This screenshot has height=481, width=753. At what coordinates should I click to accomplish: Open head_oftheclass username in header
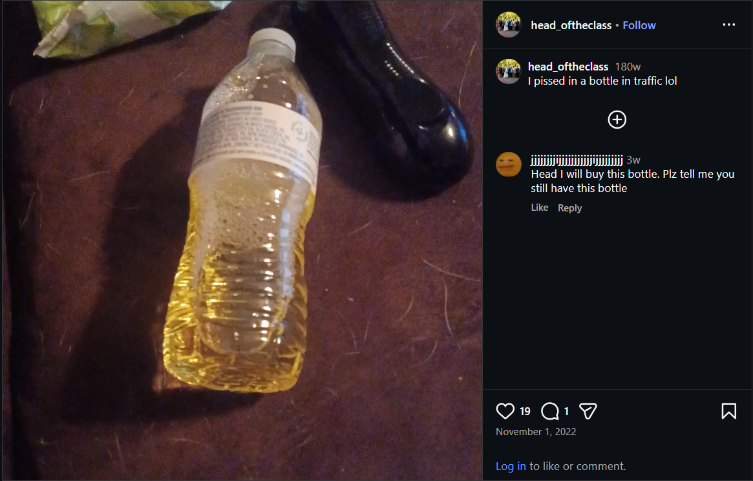click(571, 25)
